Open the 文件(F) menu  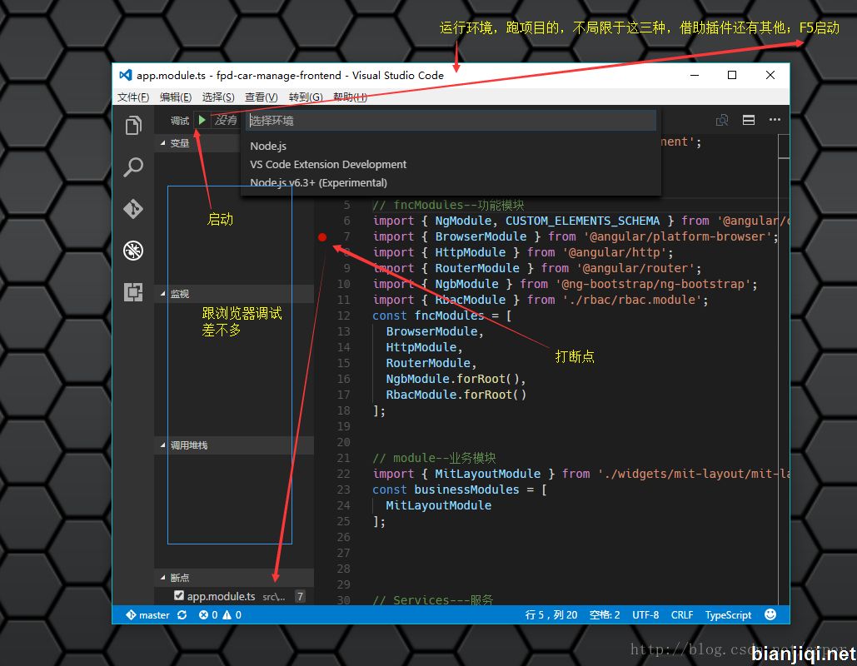[133, 97]
